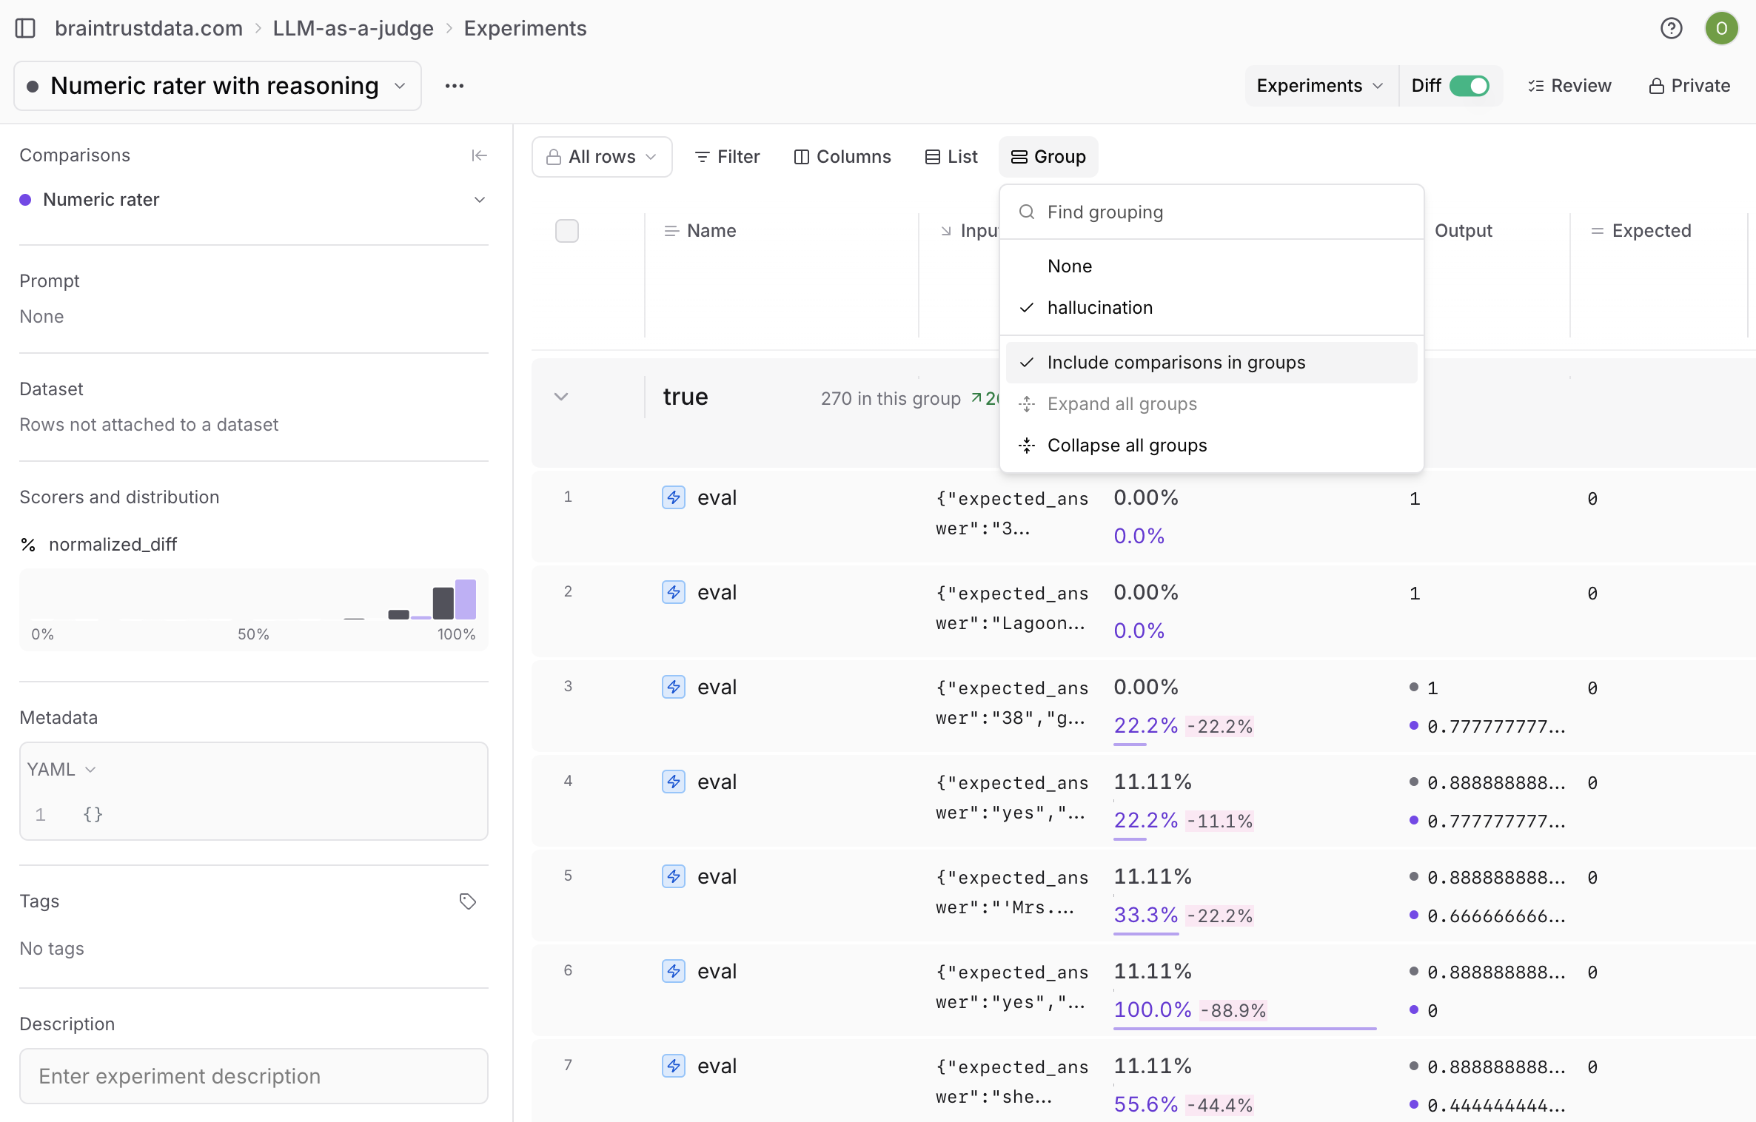Screen dimensions: 1756x1122
Task: Expand the Numeric rater comparison chevron
Action: click(x=479, y=200)
